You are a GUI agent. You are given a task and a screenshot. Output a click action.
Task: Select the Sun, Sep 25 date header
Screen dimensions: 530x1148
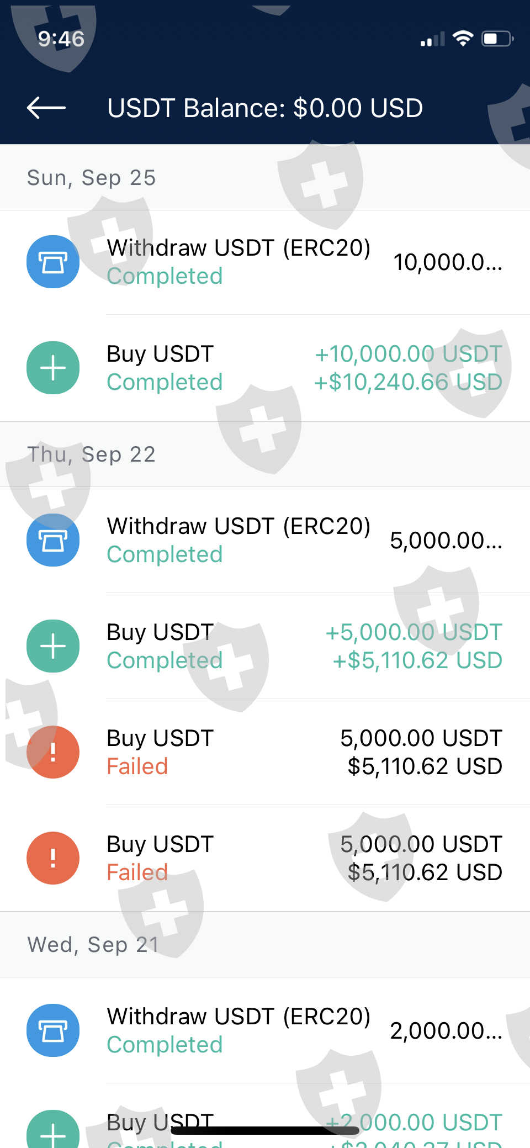tap(92, 178)
